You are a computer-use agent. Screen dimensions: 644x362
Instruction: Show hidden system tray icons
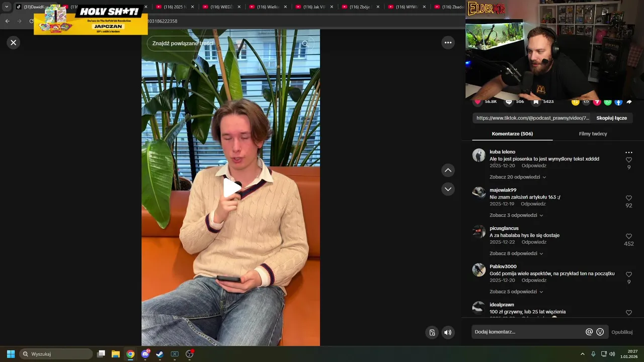coord(583,354)
